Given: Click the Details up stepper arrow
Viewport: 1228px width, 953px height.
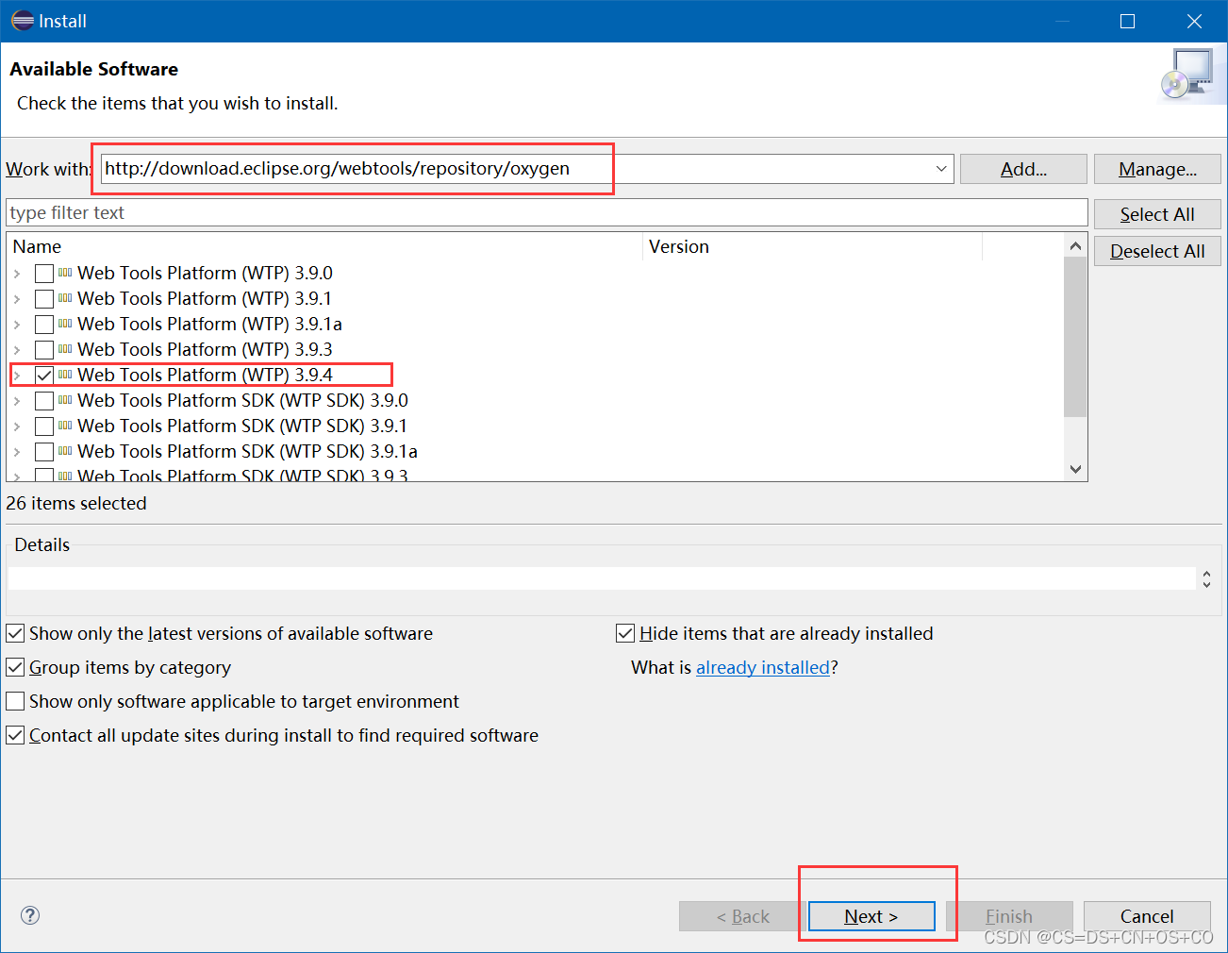Looking at the screenshot, I should coord(1206,573).
